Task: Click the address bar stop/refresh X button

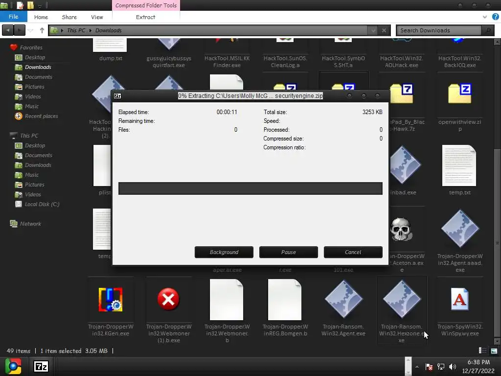Action: pos(384,30)
